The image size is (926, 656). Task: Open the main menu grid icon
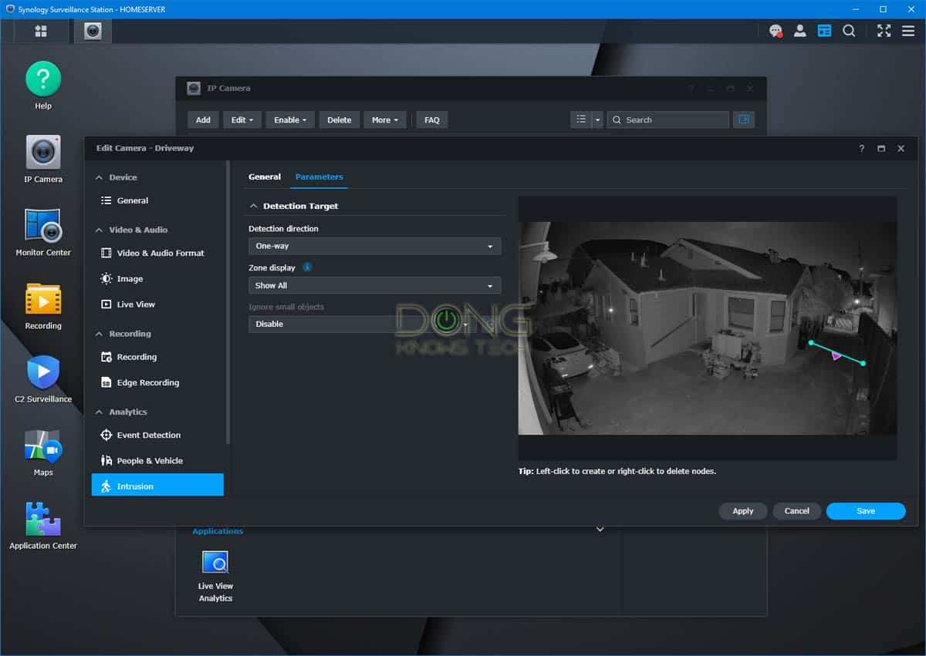click(40, 31)
